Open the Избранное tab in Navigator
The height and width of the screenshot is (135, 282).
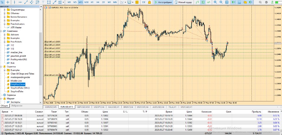pos(17,106)
